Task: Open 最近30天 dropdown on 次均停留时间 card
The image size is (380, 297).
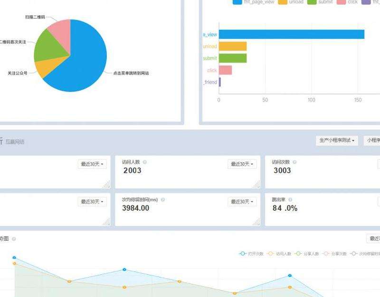Action: (x=242, y=202)
